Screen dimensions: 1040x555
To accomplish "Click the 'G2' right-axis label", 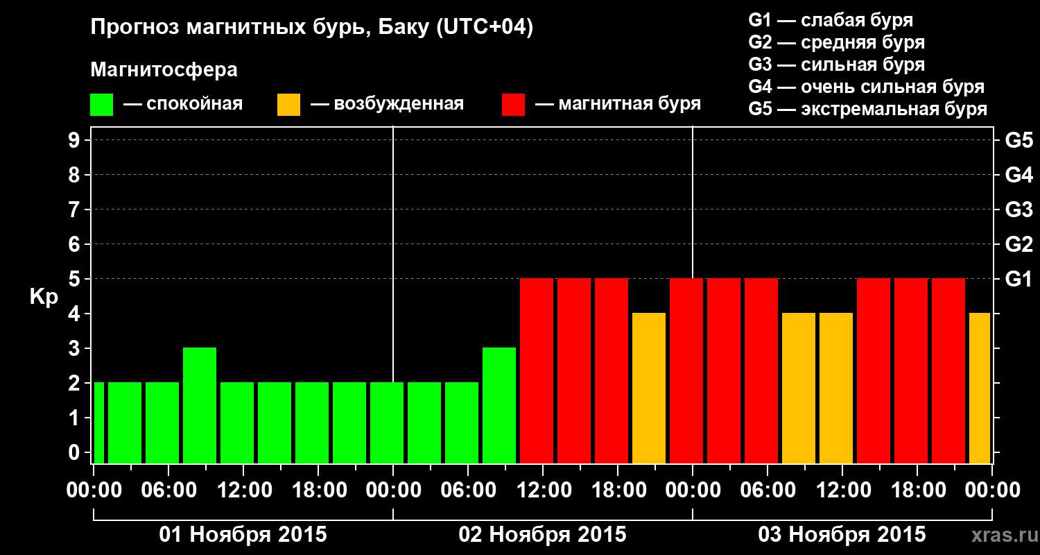I will [x=1019, y=244].
